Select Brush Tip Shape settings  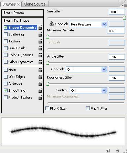click(22, 21)
